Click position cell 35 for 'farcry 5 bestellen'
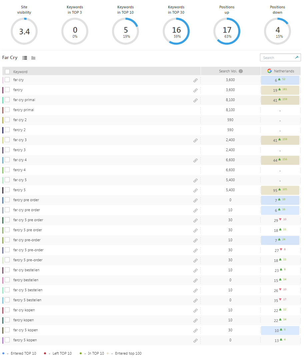Viewport: 304px width, 359px height. coord(280,300)
